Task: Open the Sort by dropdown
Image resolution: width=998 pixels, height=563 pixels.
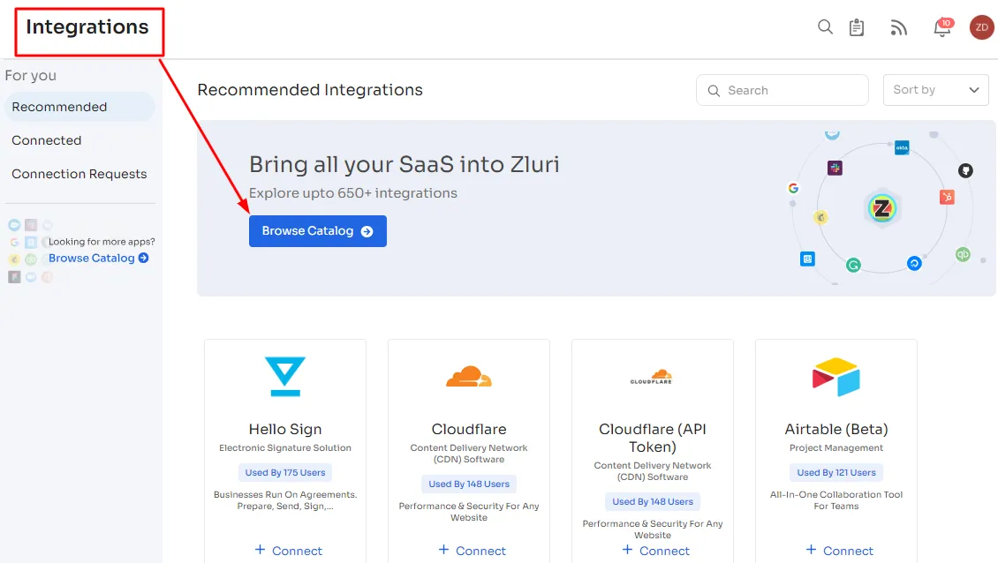Action: [x=935, y=90]
